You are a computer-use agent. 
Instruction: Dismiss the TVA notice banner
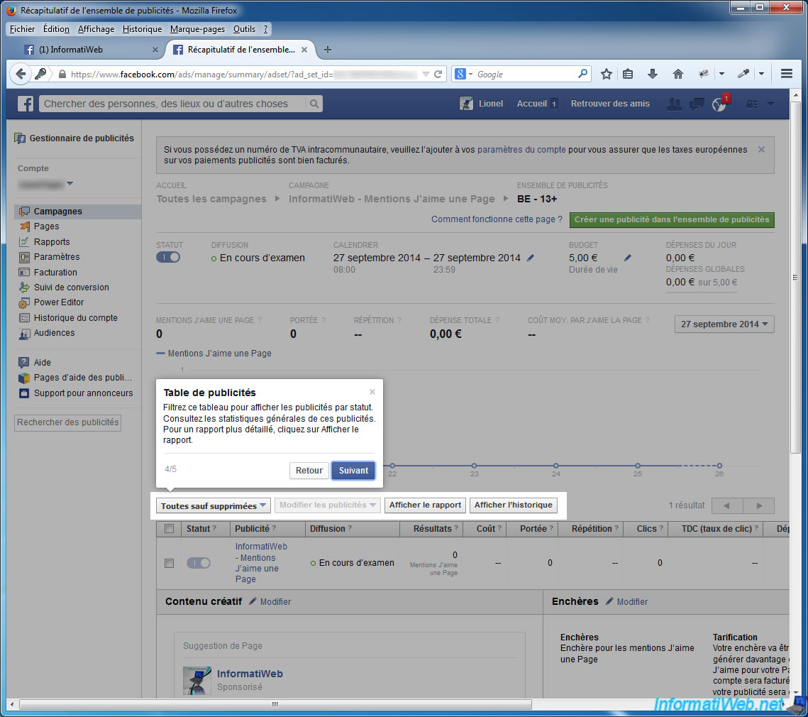761,150
